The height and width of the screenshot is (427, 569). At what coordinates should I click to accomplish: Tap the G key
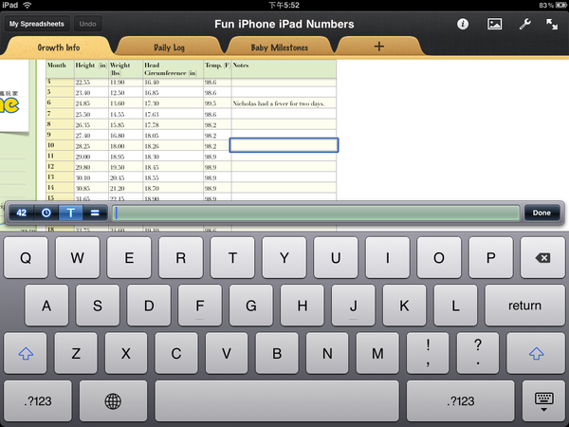tap(251, 306)
